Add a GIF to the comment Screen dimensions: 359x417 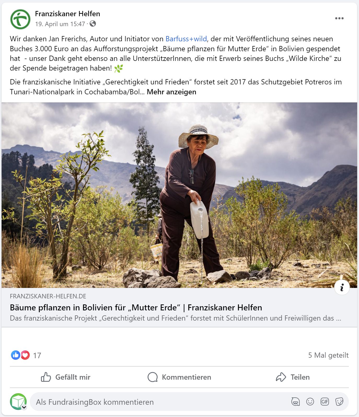(325, 402)
